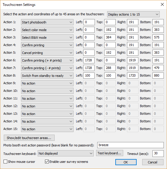The width and height of the screenshot is (167, 169).
Task: Click the exit action password field
Action: coord(131,145)
